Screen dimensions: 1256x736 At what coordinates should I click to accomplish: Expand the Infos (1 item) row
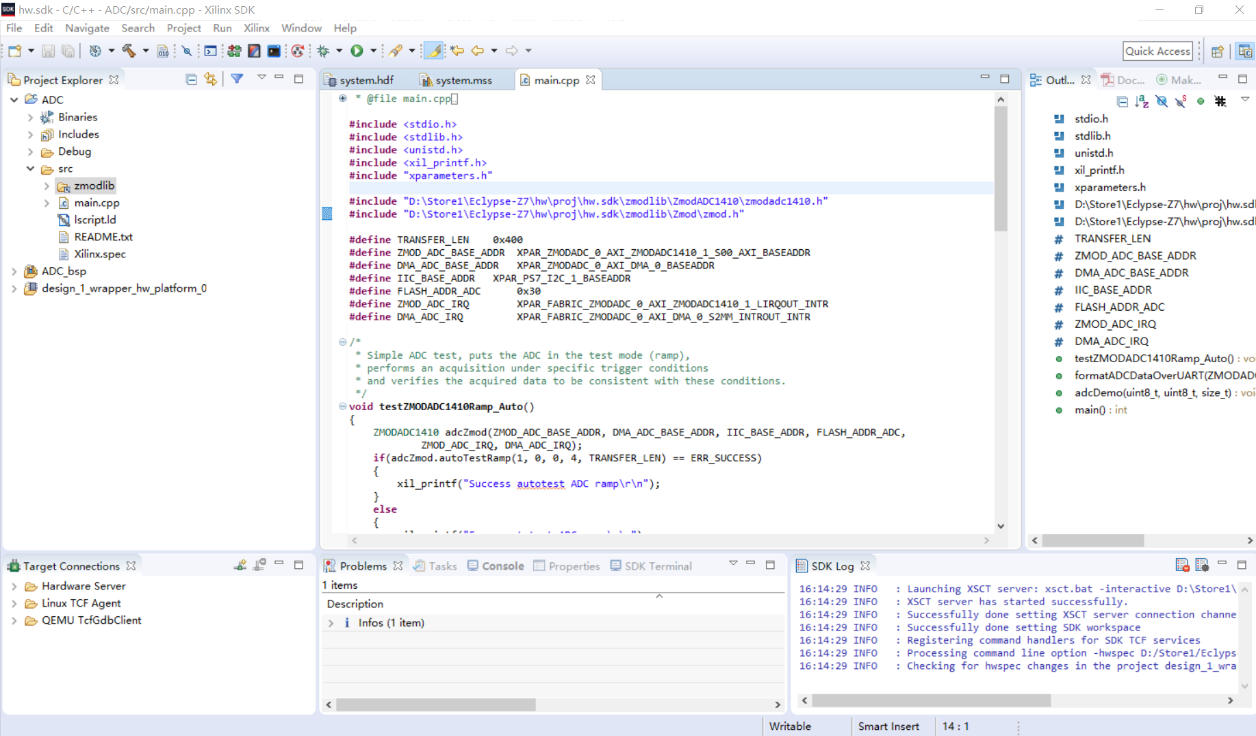331,623
